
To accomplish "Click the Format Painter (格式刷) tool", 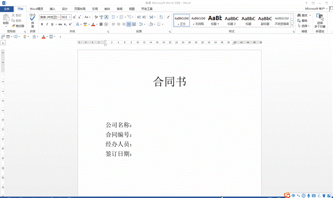I will [x=17, y=26].
